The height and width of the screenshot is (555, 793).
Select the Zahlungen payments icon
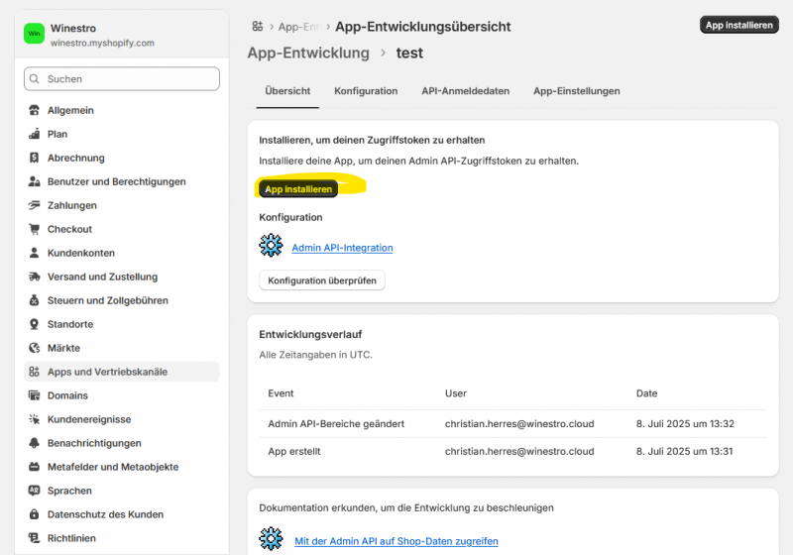coord(35,205)
